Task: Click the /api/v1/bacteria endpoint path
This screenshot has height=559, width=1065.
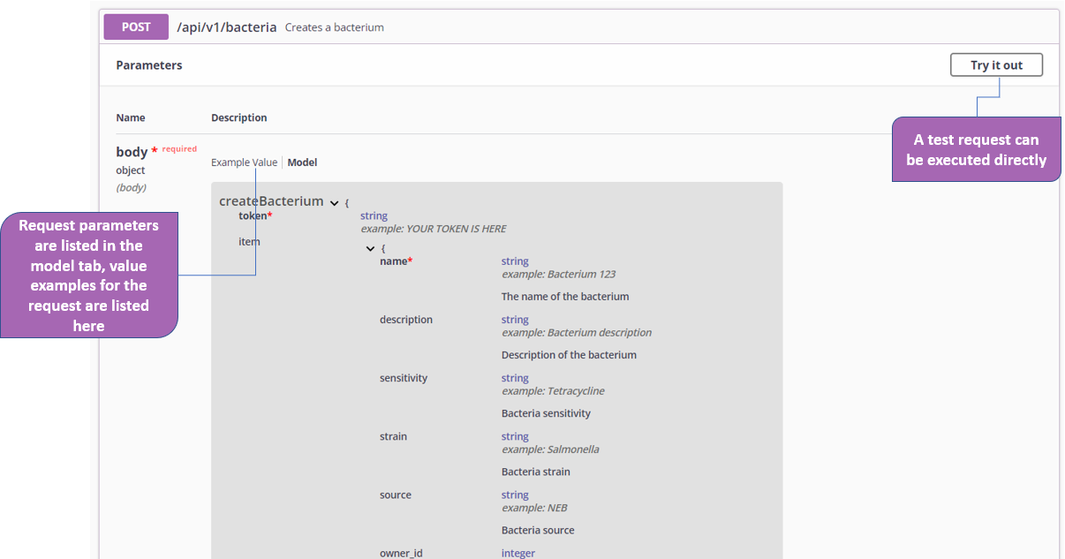Action: [227, 27]
